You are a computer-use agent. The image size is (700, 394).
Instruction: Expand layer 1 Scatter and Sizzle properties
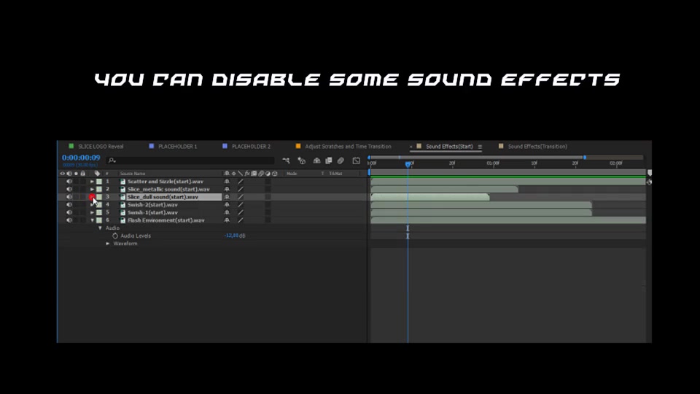pyautogui.click(x=92, y=182)
